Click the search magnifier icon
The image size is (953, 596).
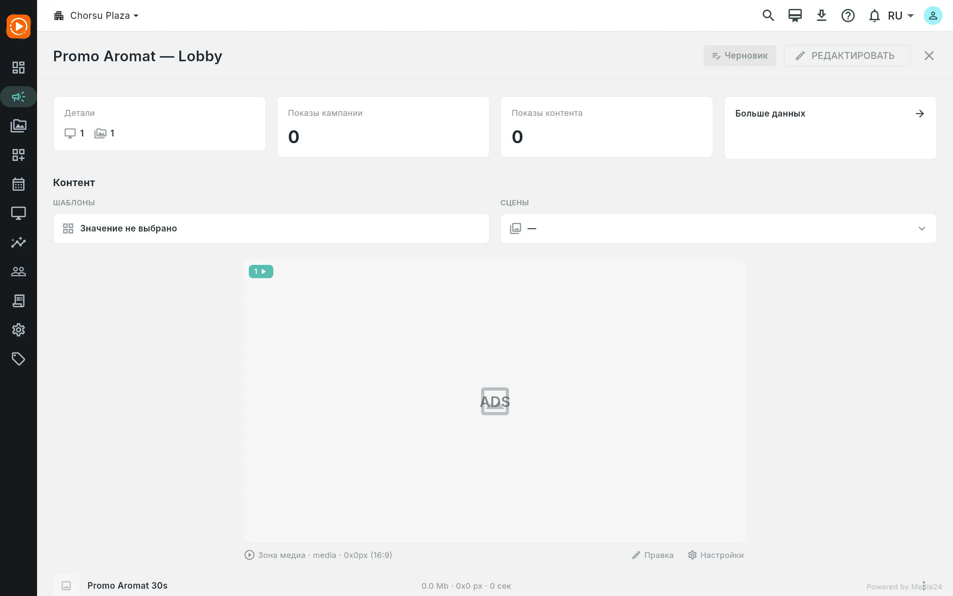[768, 15]
